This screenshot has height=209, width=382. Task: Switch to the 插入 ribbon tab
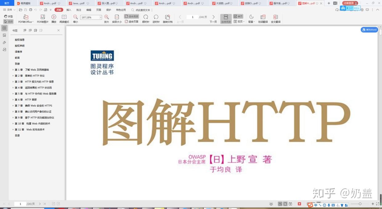tap(69, 10)
